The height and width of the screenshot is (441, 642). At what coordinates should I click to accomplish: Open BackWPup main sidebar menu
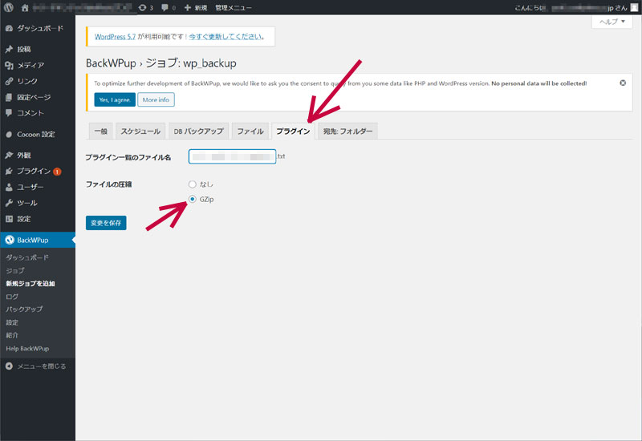click(x=38, y=240)
